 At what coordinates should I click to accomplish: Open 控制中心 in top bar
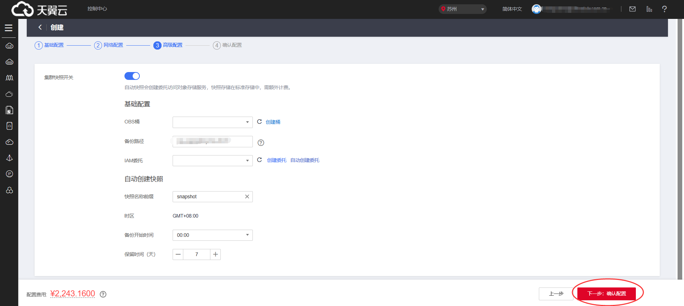(x=97, y=9)
